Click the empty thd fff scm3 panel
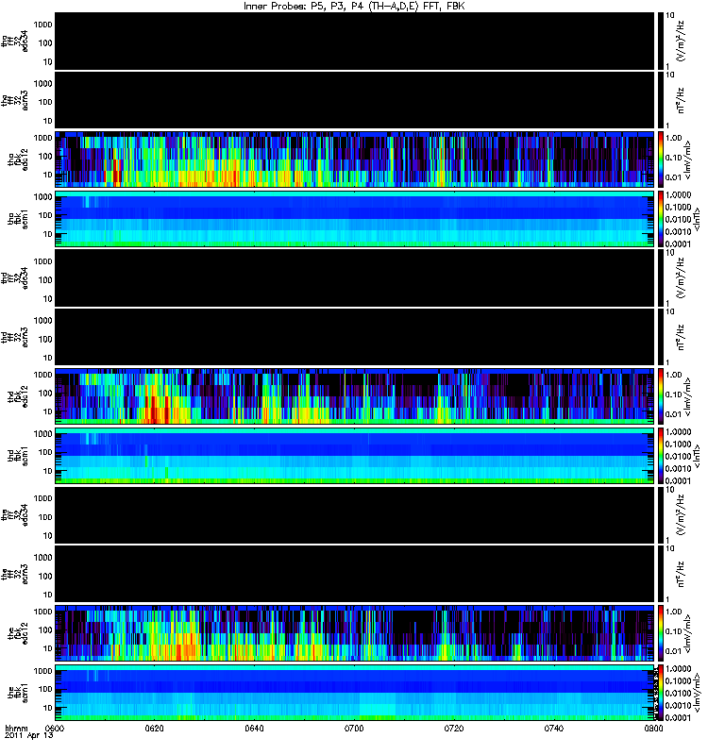Screen dimensions: 708x755 pyautogui.click(x=355, y=337)
